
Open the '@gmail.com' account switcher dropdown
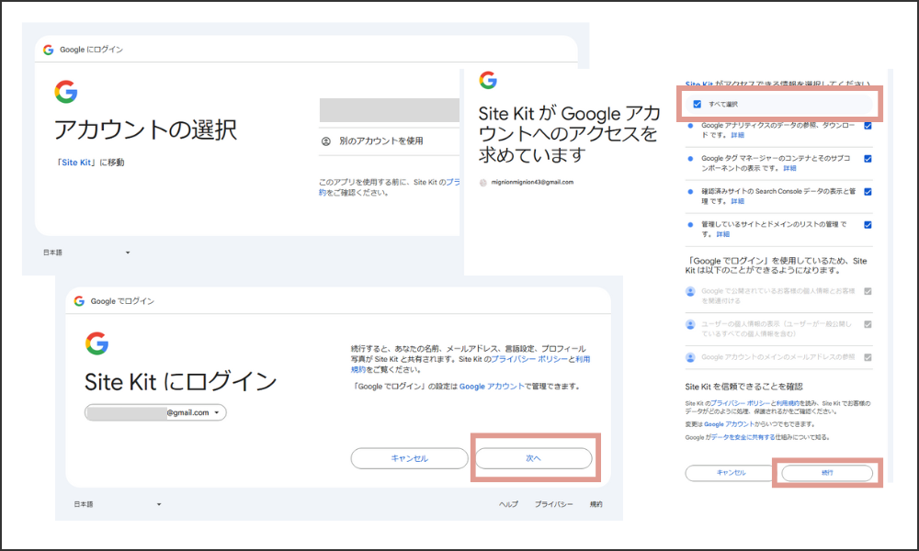pos(155,413)
